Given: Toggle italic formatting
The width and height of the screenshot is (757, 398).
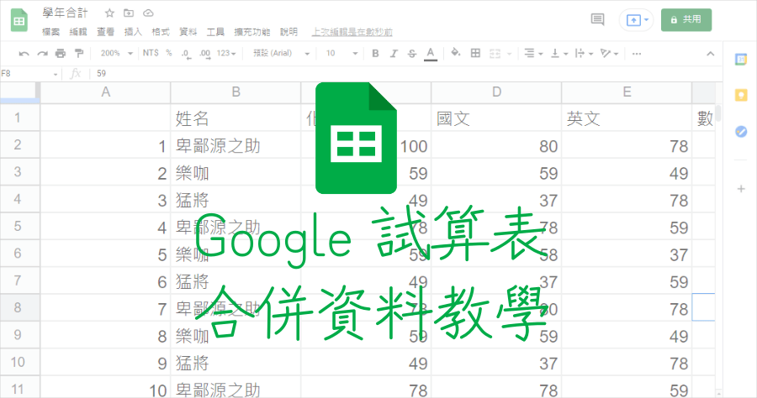Looking at the screenshot, I should point(394,54).
